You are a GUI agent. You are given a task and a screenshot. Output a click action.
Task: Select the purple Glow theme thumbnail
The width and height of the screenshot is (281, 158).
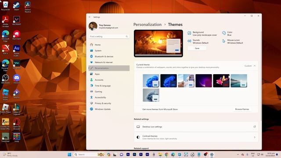(x=204, y=81)
